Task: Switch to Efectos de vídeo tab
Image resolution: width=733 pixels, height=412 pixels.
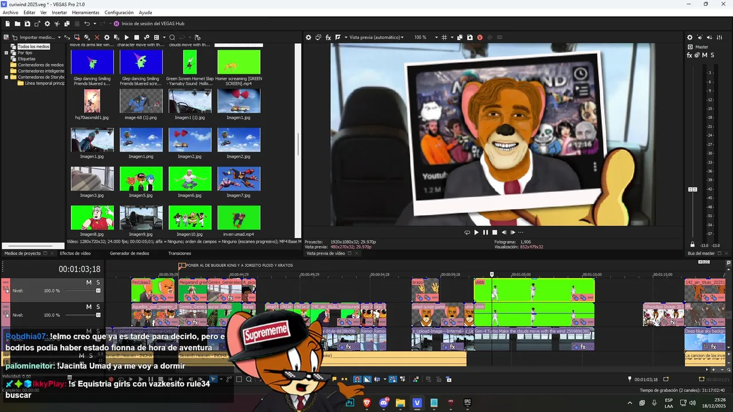Action: 75,253
